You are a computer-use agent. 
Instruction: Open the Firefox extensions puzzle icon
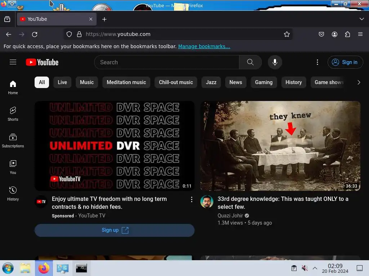pos(347,34)
